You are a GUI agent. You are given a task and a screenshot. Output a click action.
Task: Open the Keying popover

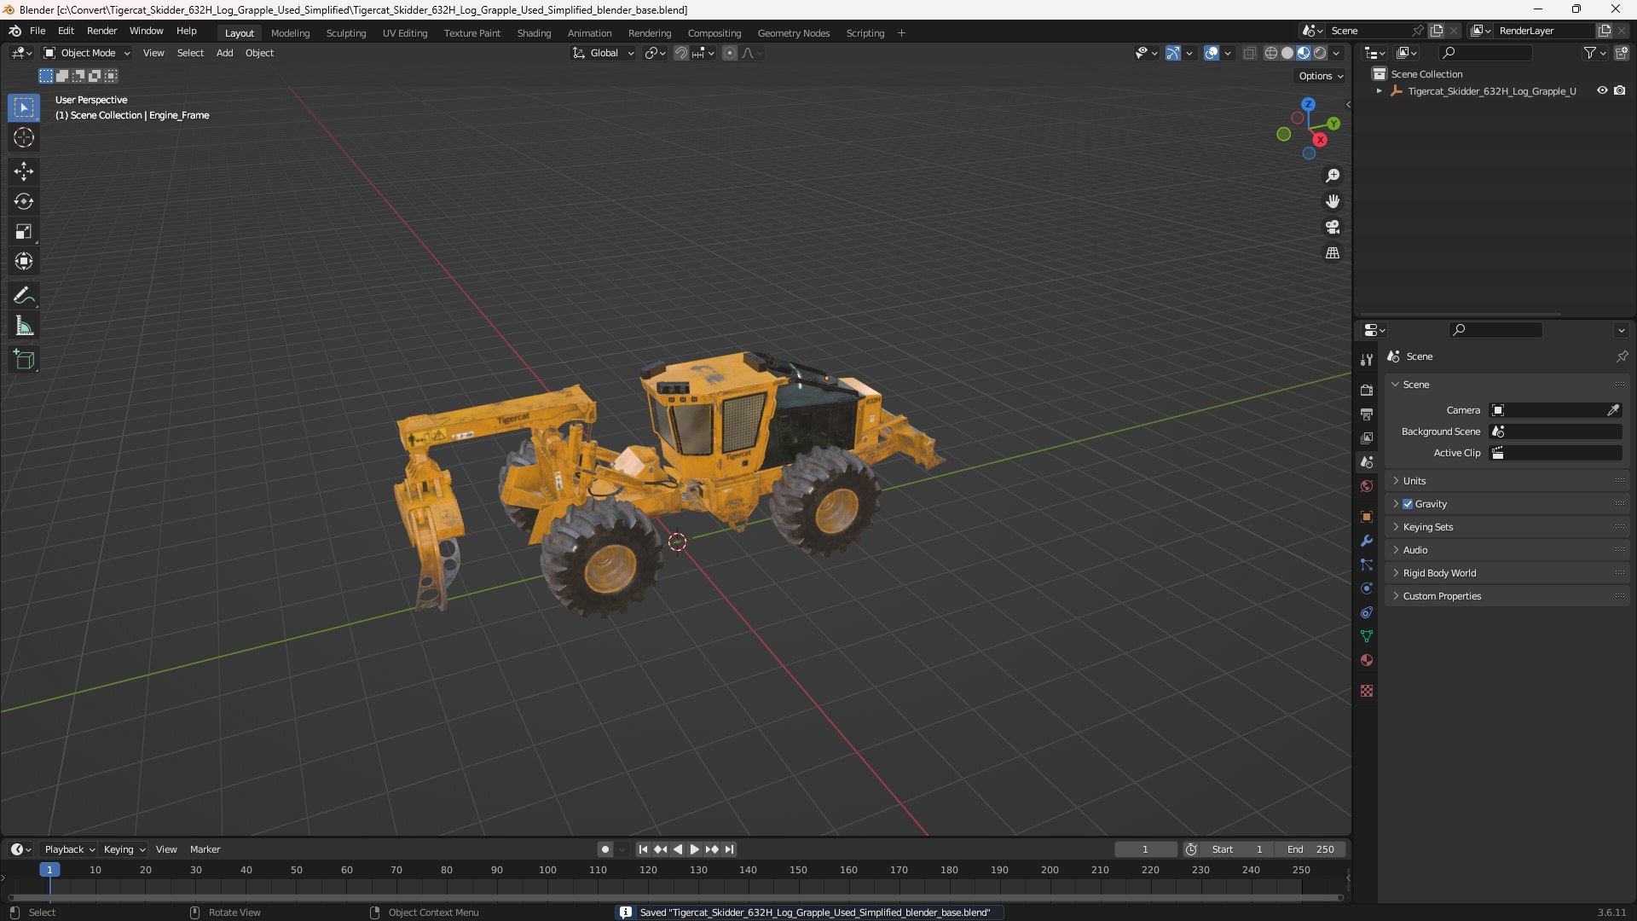coord(124,849)
